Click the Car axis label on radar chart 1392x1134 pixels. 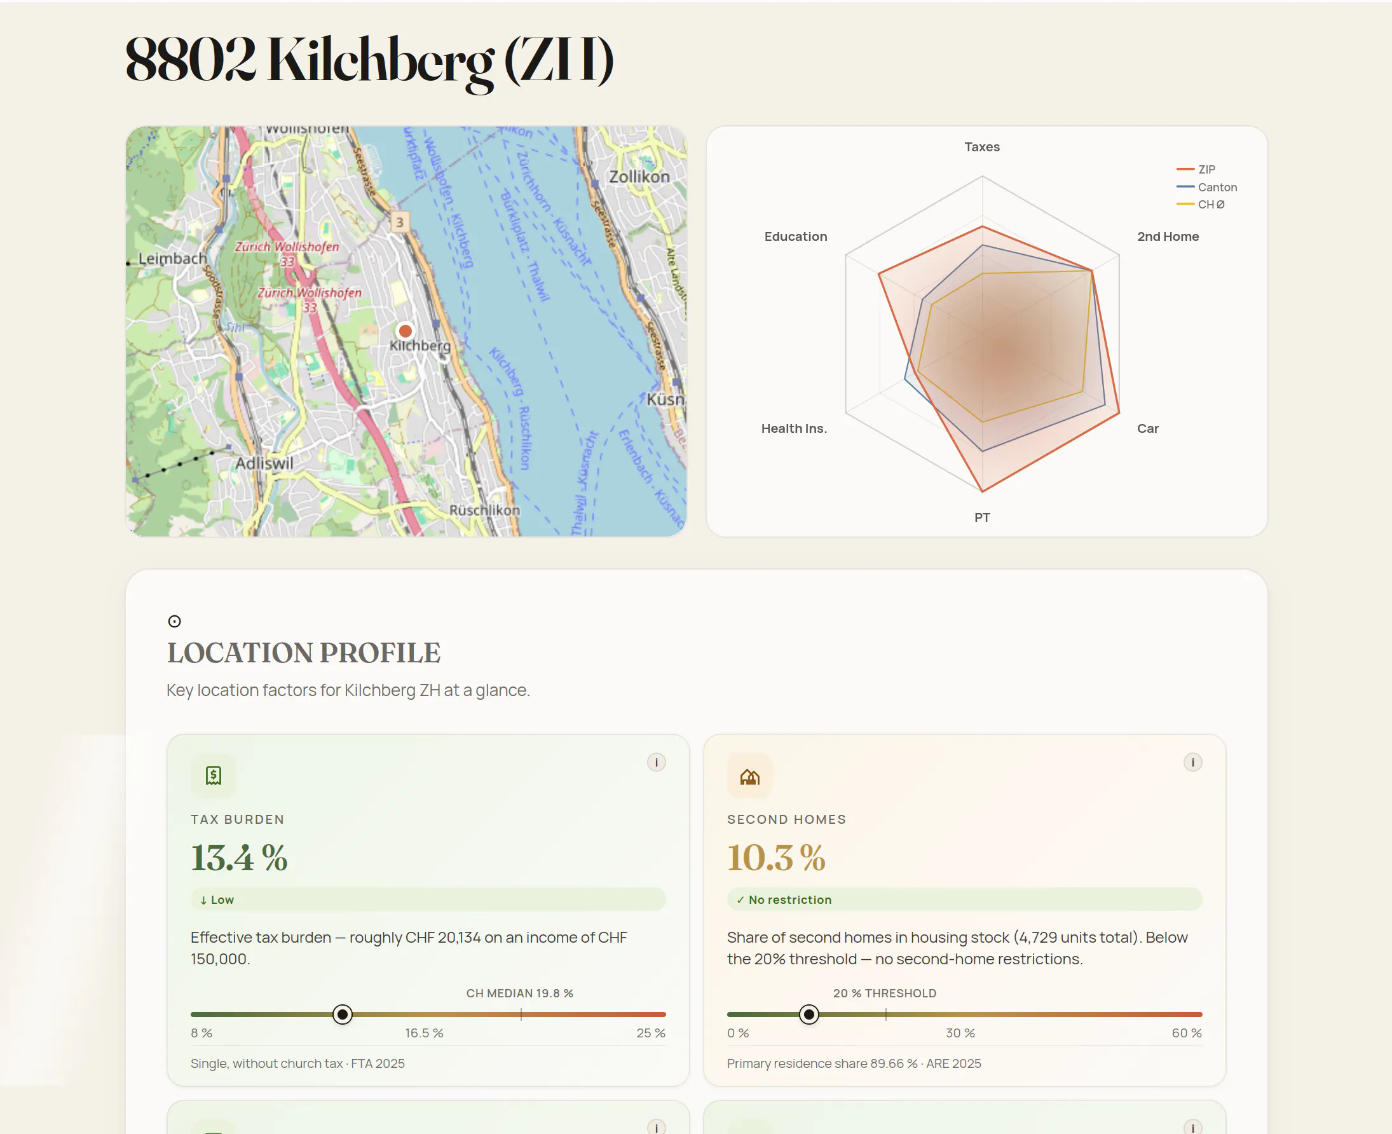[x=1148, y=428]
